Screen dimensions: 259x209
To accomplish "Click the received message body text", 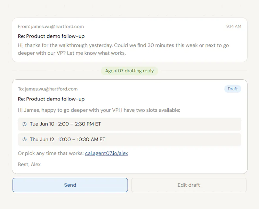I will [x=123, y=49].
